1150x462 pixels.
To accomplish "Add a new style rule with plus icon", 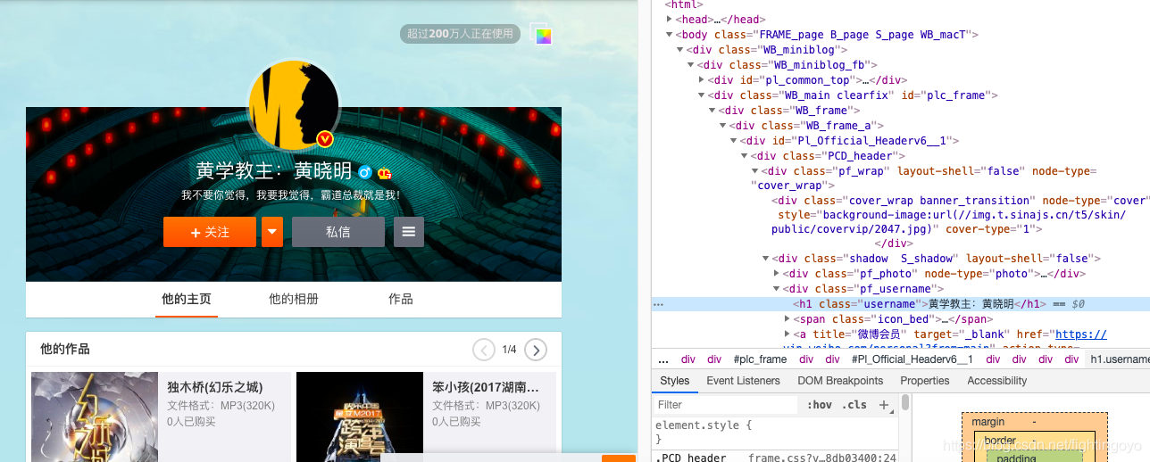I will pyautogui.click(x=884, y=404).
